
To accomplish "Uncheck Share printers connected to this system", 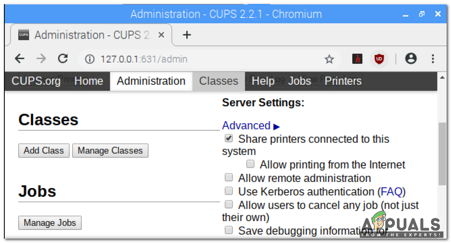I will (x=229, y=139).
